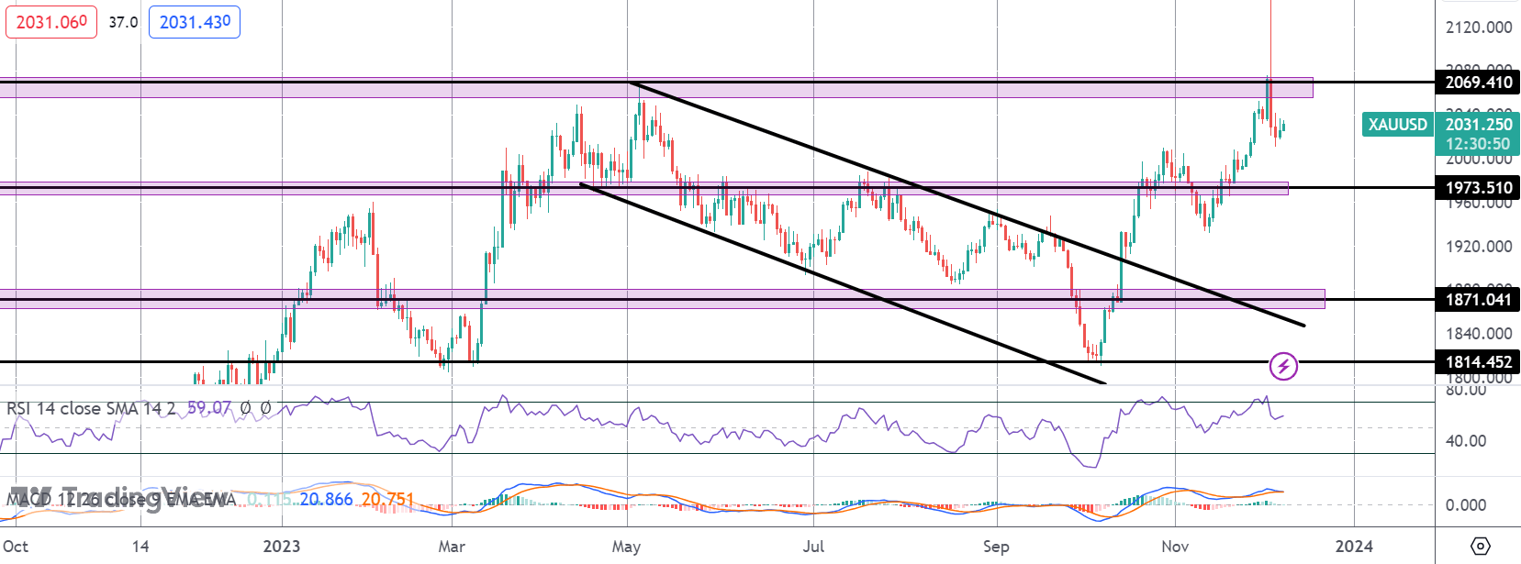Click the Jul label on time axis
Screen dimensions: 1521x564
click(813, 547)
